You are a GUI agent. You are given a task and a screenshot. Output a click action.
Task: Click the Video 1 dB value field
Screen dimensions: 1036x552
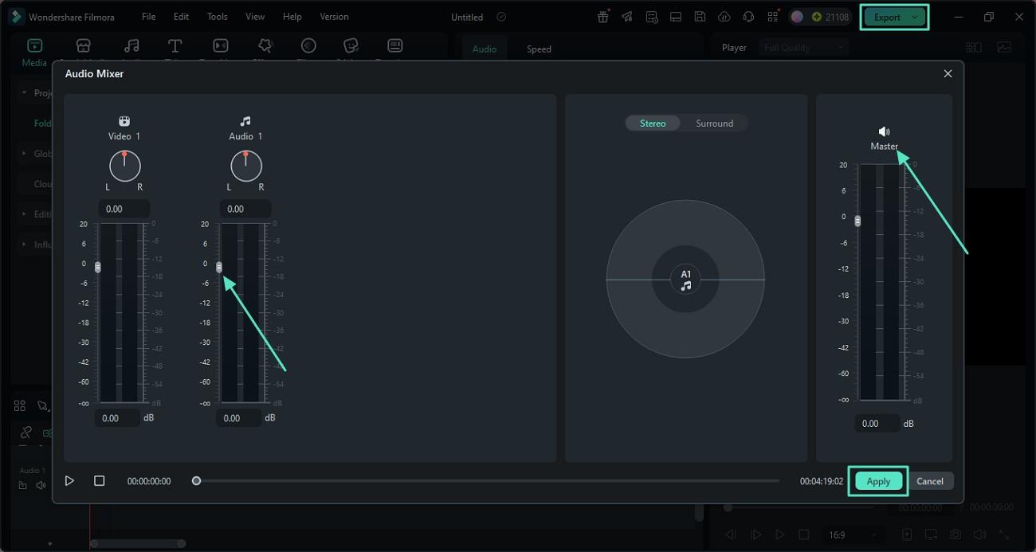click(117, 418)
